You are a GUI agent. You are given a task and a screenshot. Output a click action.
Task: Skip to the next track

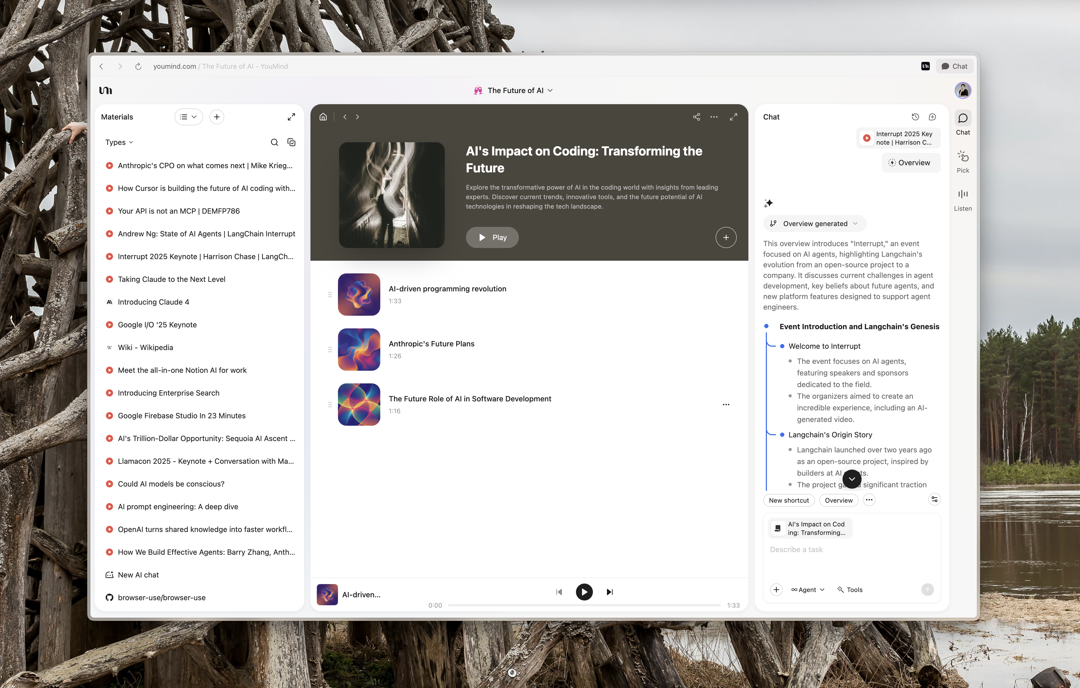click(610, 592)
